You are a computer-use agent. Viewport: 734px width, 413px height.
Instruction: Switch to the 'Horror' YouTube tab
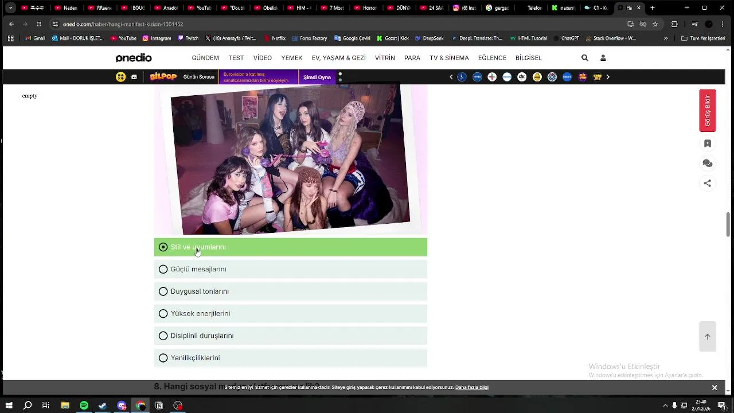click(x=366, y=8)
